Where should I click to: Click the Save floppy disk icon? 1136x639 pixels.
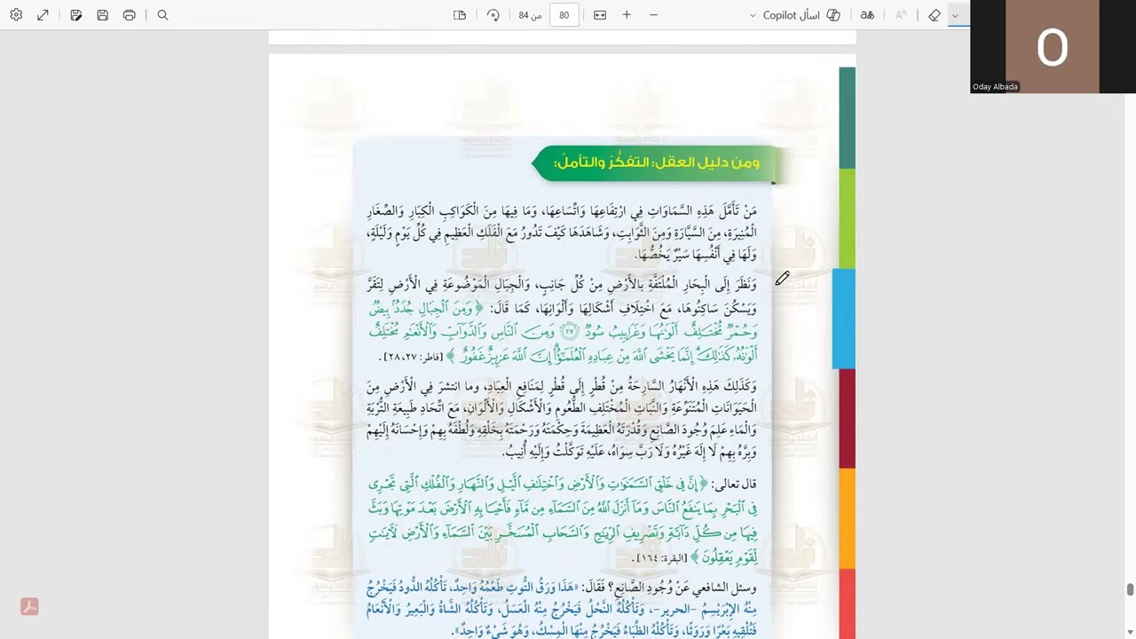click(x=103, y=15)
